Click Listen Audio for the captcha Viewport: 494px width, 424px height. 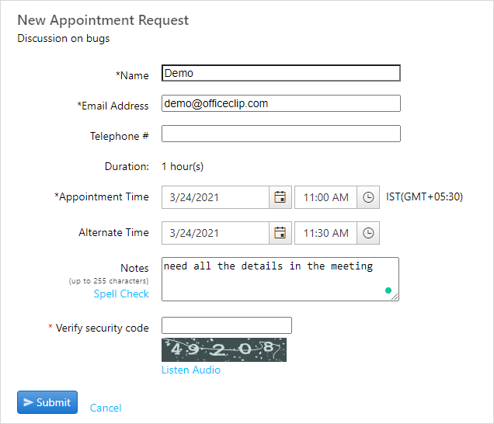(191, 370)
